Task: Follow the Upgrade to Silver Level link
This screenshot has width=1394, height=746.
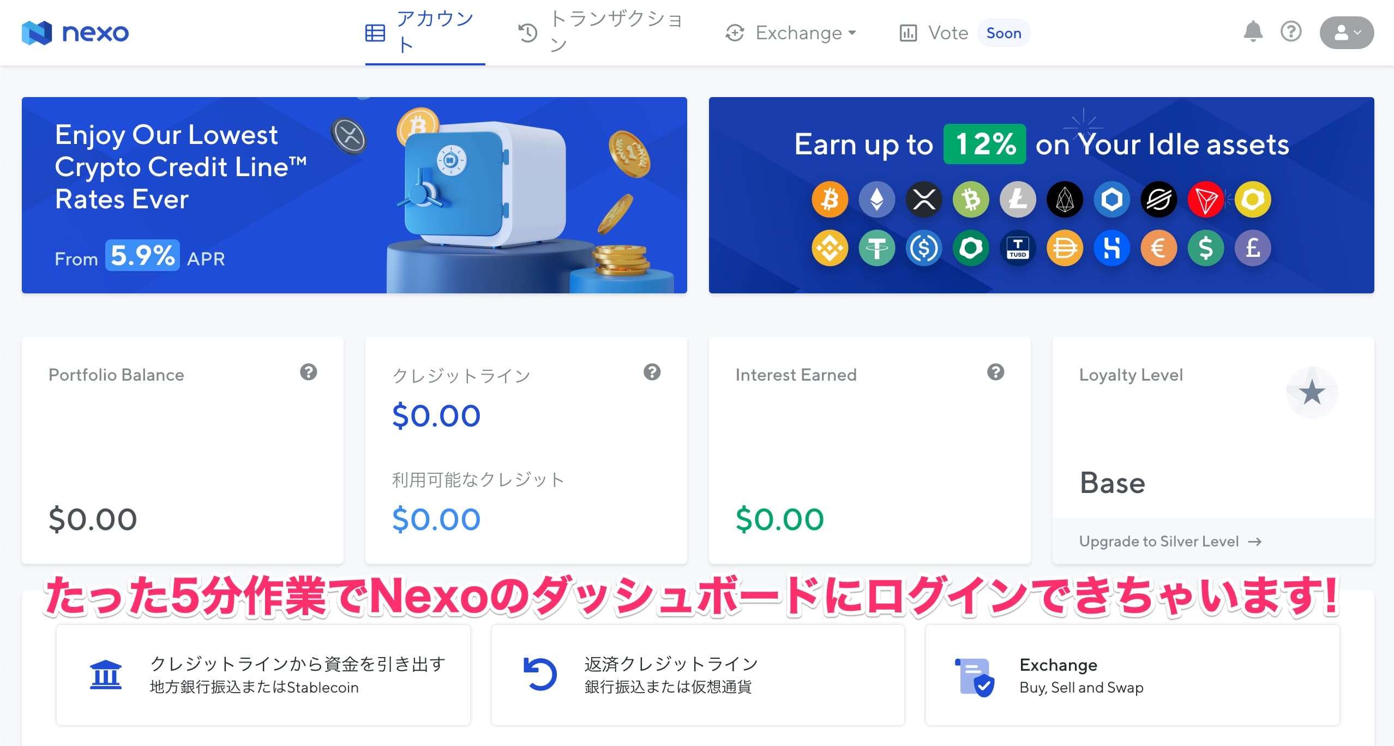Action: [1170, 542]
